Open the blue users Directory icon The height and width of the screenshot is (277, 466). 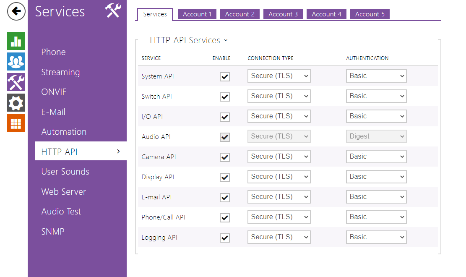(16, 62)
